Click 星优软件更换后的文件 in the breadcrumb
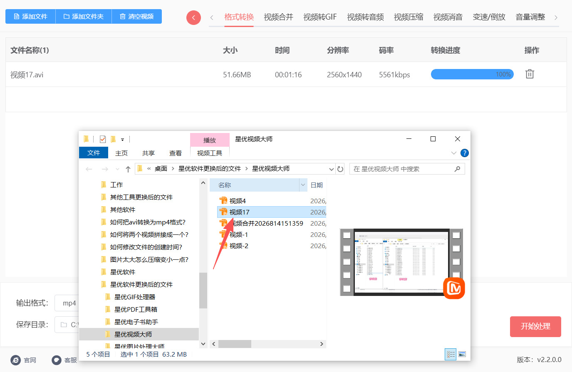Viewport: 572px width, 372px height. point(210,169)
